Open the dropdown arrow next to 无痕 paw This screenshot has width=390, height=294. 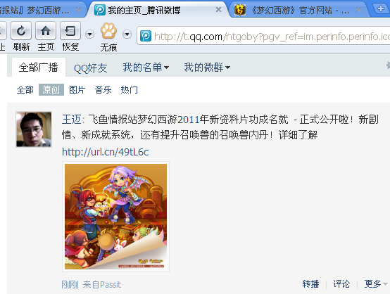127,34
